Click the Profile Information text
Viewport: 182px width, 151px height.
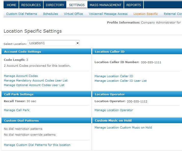pos(144,22)
